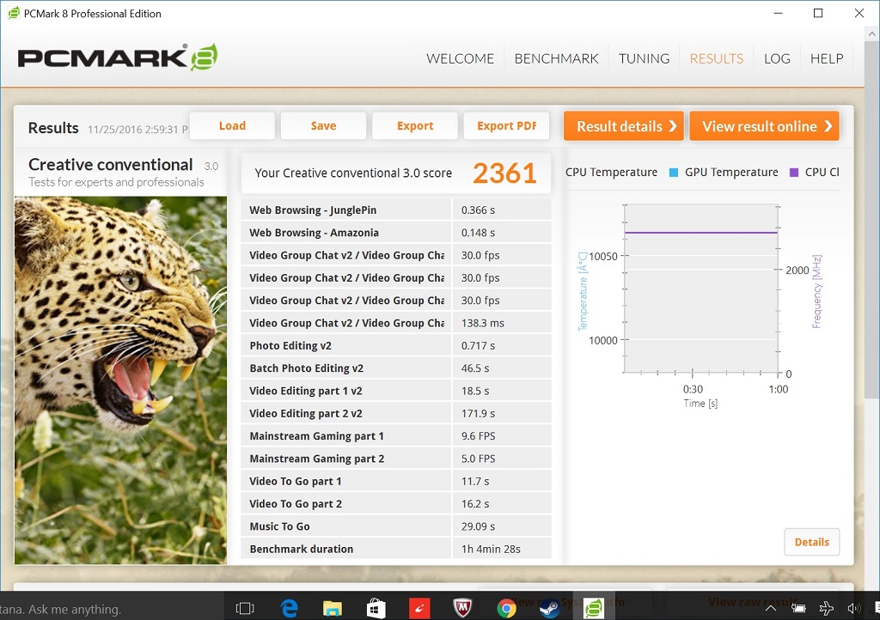Switch to the WELCOME tab

pos(461,58)
